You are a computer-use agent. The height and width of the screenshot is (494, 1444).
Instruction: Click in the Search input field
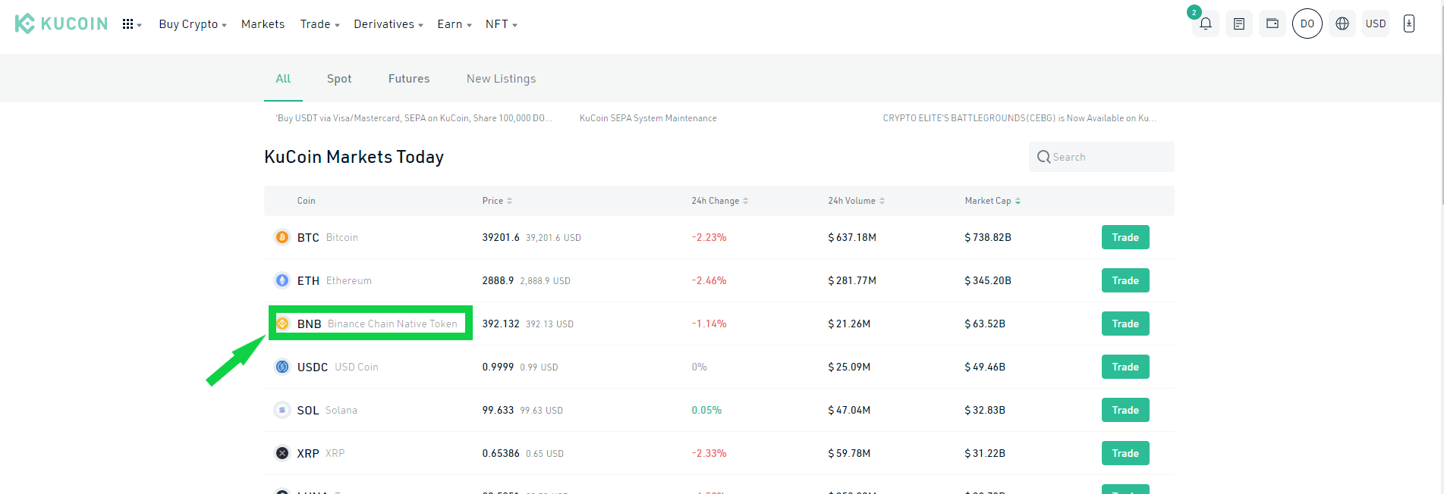pyautogui.click(x=1102, y=157)
